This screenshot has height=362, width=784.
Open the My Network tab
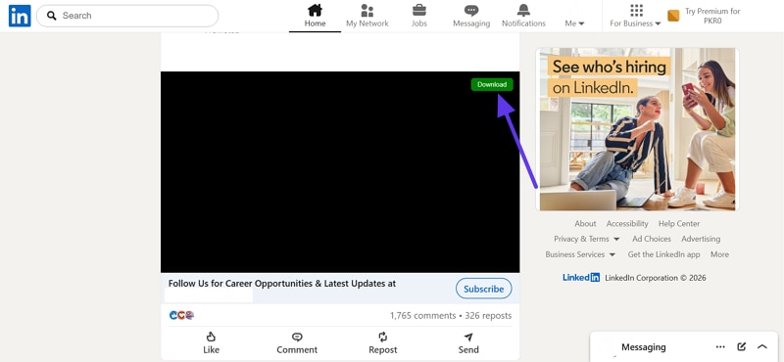[367, 16]
